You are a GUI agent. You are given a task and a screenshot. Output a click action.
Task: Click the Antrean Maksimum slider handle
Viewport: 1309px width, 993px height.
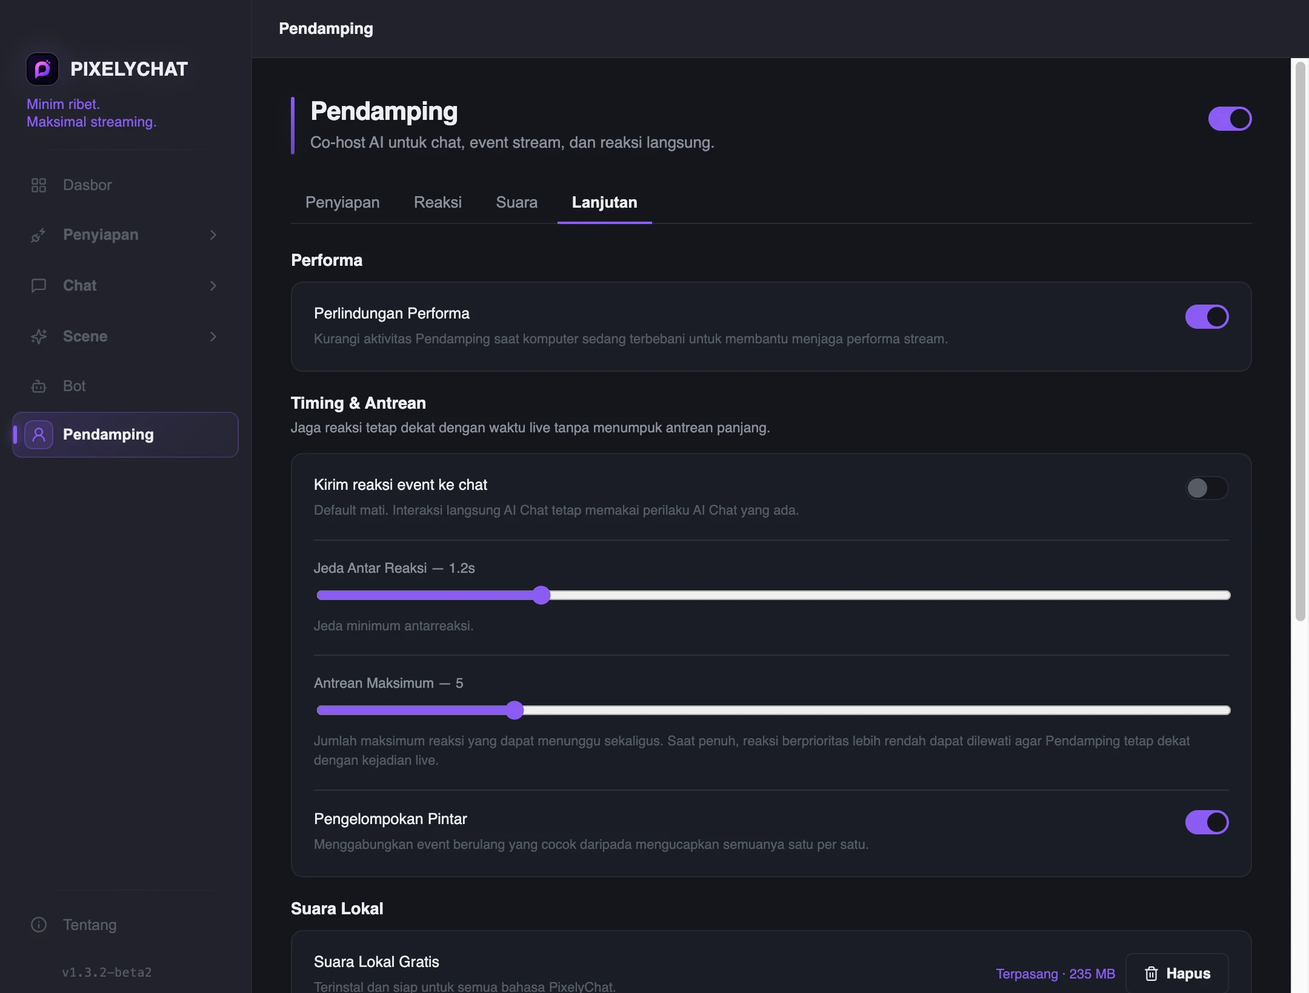(515, 710)
